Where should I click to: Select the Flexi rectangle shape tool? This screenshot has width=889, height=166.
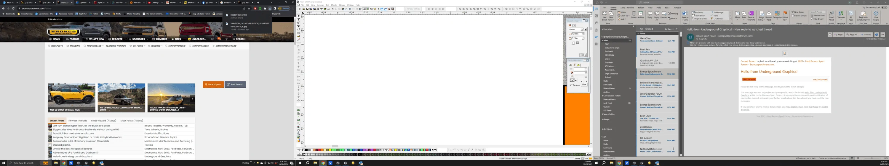coord(299,29)
